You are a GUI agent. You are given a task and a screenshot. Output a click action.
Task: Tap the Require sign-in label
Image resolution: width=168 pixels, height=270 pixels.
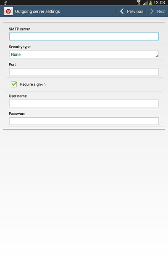[33, 84]
